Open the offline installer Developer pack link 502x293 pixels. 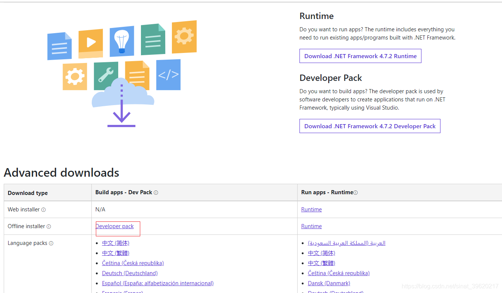(114, 226)
